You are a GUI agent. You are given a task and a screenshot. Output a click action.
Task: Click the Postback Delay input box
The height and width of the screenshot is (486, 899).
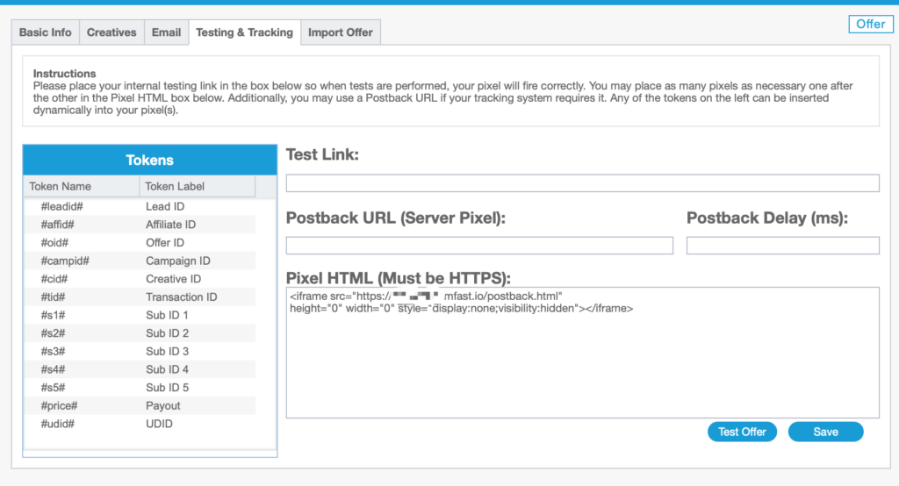coord(782,246)
